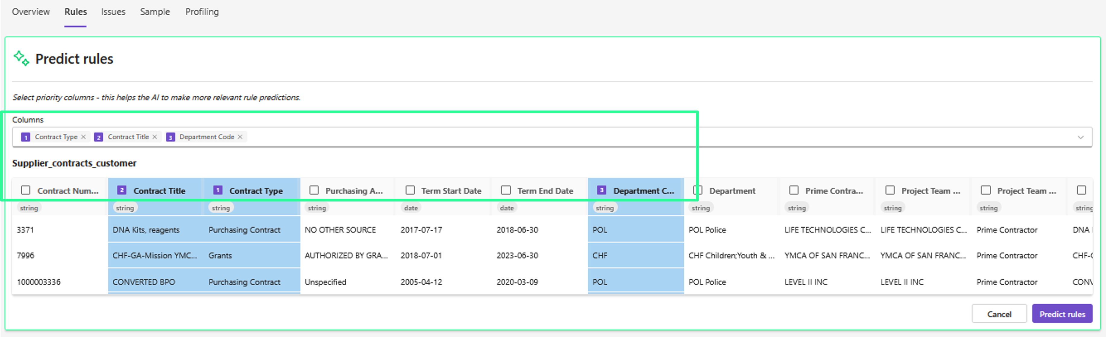Click the numbered 1 badge in Columns field
Screen dimensions: 1106x337
[26, 137]
